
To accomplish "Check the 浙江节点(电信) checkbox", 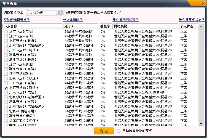I will tap(6, 116).
